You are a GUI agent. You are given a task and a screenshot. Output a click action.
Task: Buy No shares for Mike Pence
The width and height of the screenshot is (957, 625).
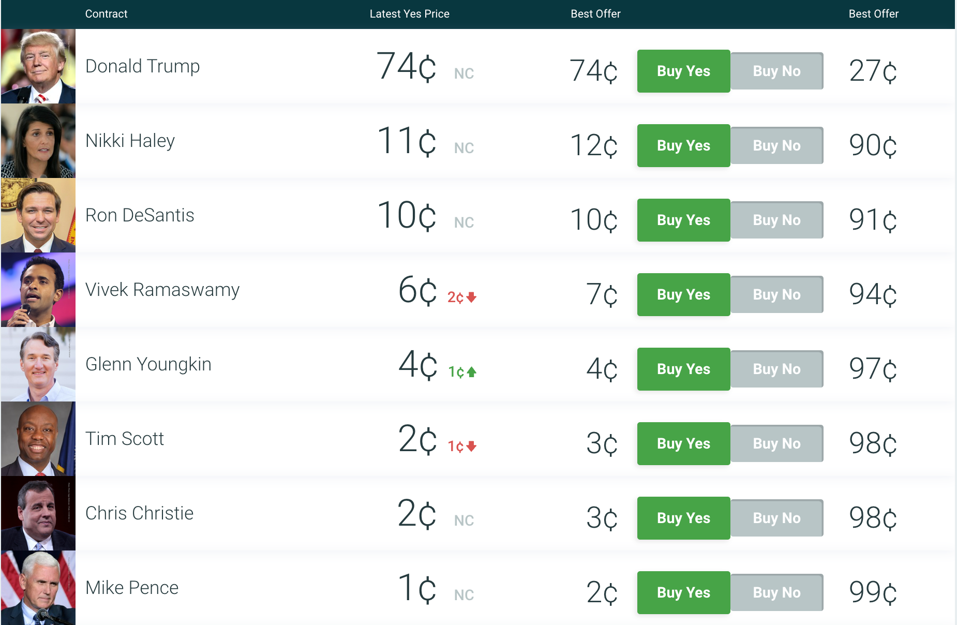[x=776, y=593]
